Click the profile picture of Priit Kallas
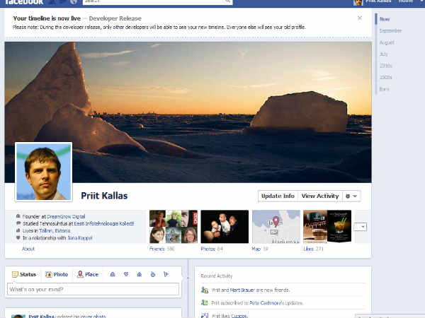Viewport: 425px width, 318px height. (x=44, y=172)
